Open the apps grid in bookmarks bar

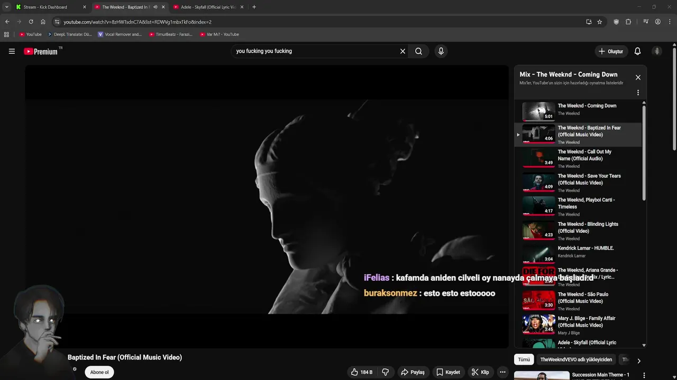pyautogui.click(x=6, y=34)
